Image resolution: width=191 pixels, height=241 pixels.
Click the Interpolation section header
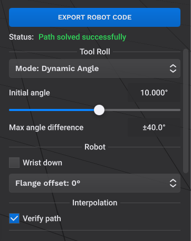pyautogui.click(x=95, y=203)
